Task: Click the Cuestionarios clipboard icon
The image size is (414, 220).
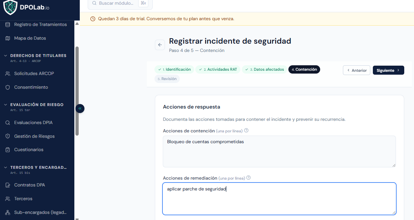Action: 8,150
